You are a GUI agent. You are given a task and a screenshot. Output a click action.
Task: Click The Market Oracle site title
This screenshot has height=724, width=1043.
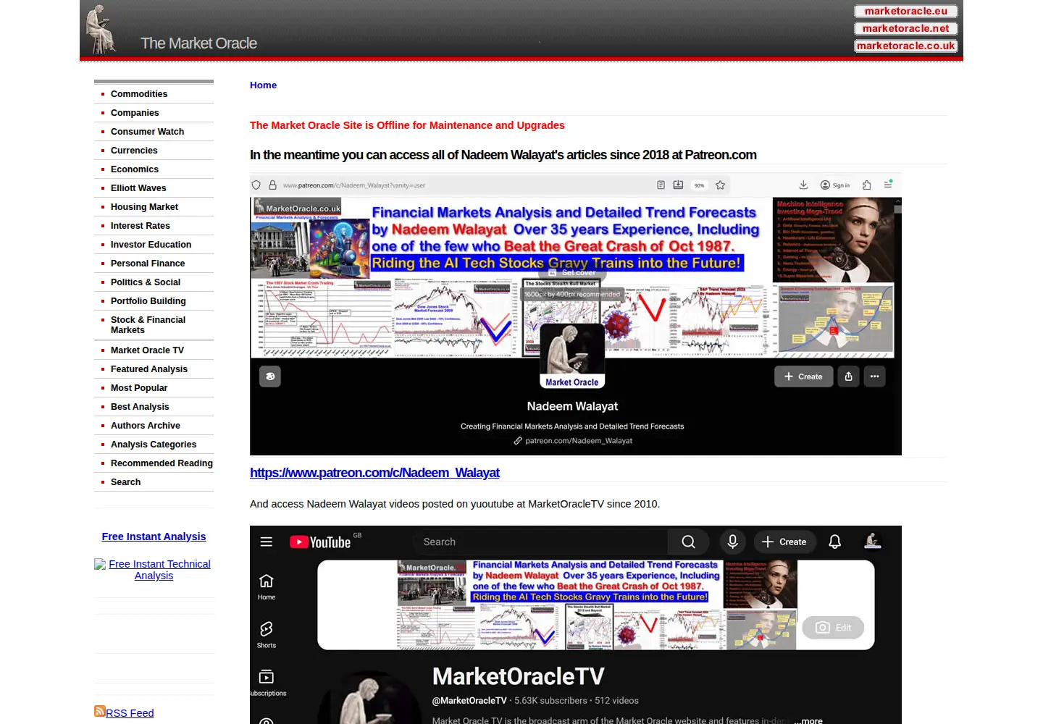point(199,43)
